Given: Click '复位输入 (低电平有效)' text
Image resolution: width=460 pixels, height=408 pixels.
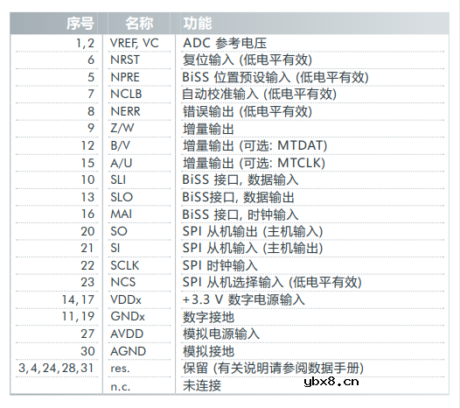Looking at the screenshot, I should pyautogui.click(x=247, y=60).
